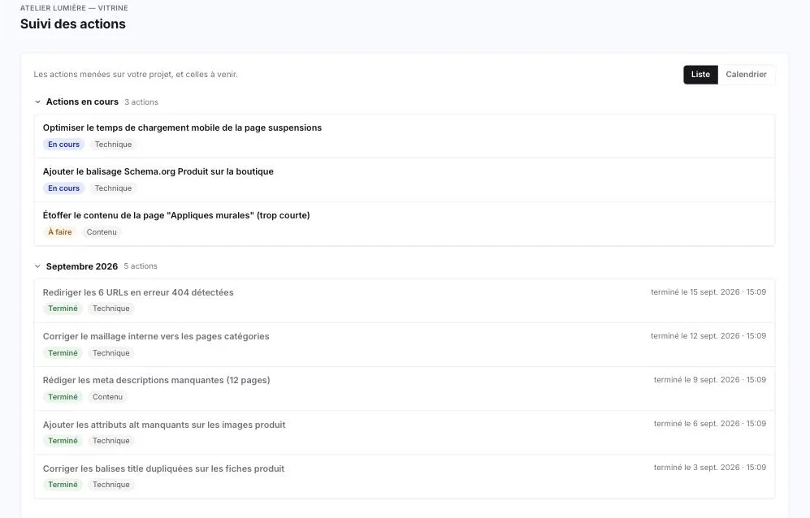Viewport: 810px width, 518px height.
Task: Click "Technique" tag on the erreur 404 row
Action: click(111, 309)
